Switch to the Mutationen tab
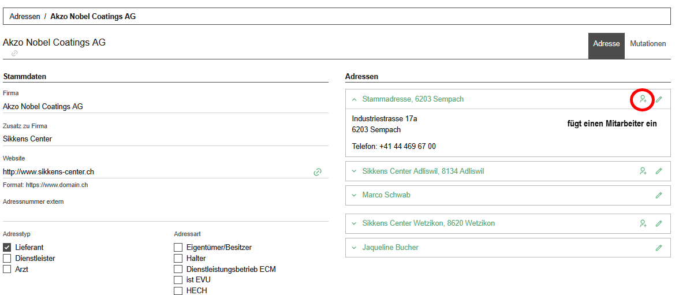 pos(647,44)
